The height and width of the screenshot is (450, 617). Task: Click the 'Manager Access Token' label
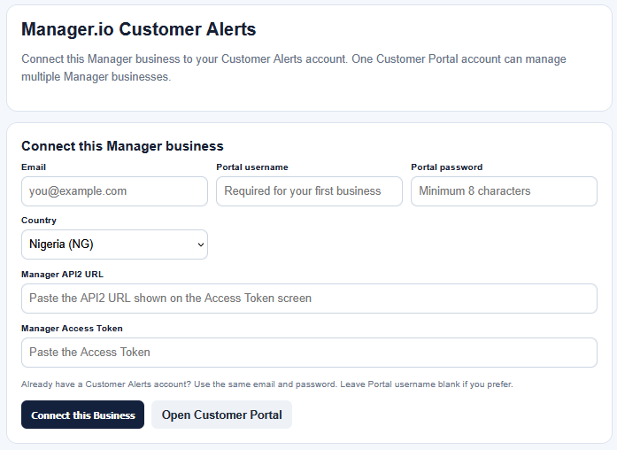pyautogui.click(x=72, y=329)
